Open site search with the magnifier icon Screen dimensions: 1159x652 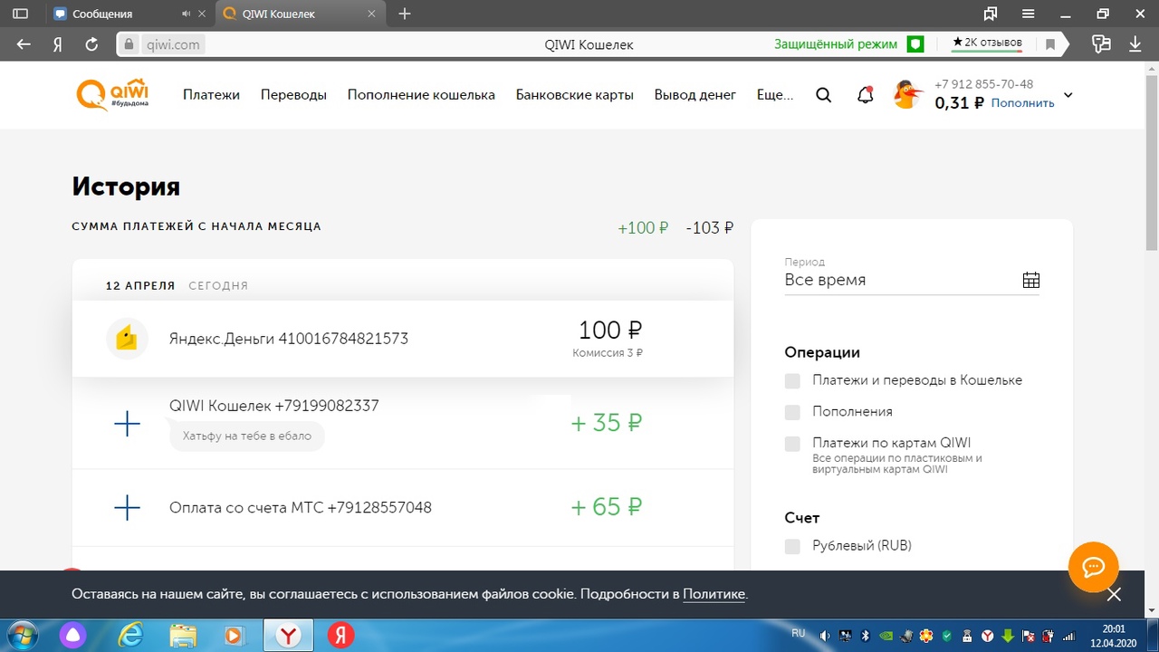tap(823, 95)
